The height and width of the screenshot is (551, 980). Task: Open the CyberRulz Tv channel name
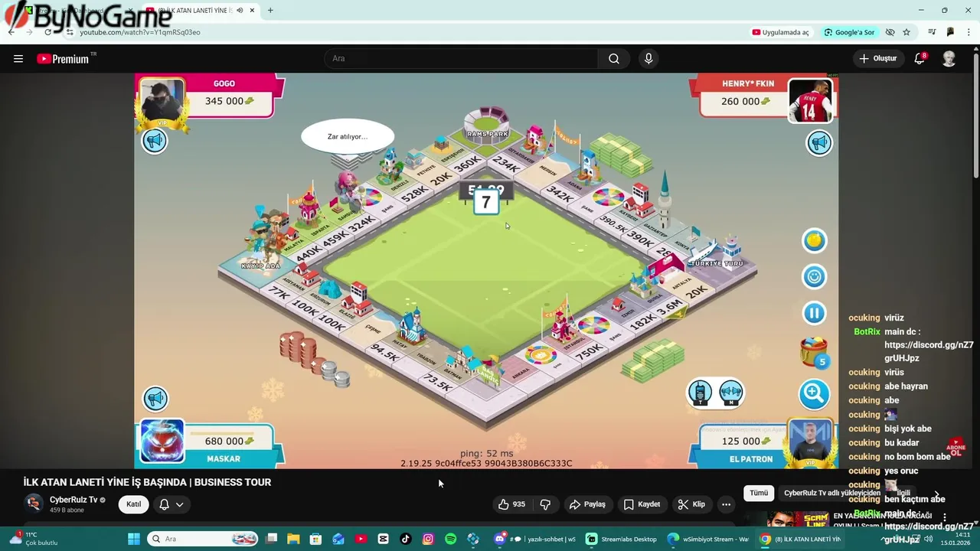(73, 500)
